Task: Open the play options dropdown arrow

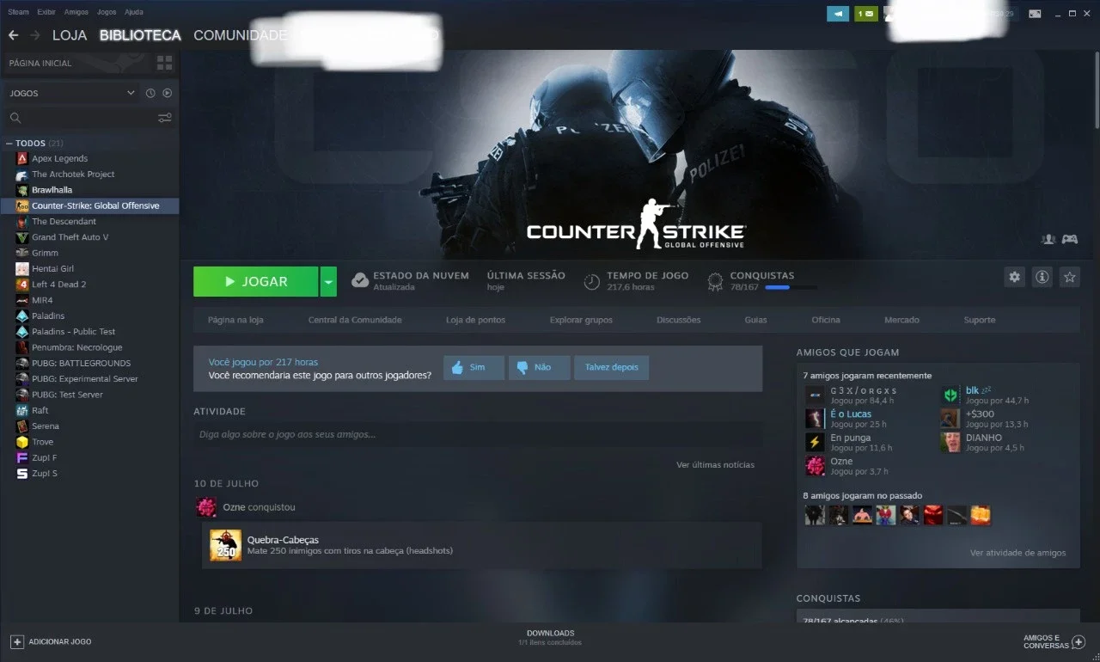Action: (x=328, y=281)
